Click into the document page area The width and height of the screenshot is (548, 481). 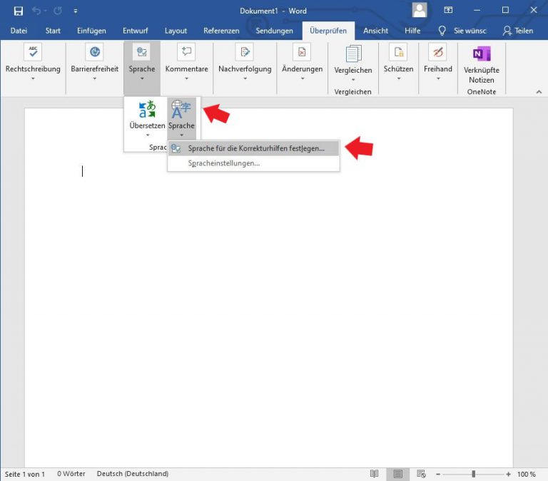(x=268, y=288)
